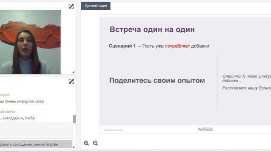Open the Презентация tab
The image size is (271, 152).
click(x=96, y=6)
